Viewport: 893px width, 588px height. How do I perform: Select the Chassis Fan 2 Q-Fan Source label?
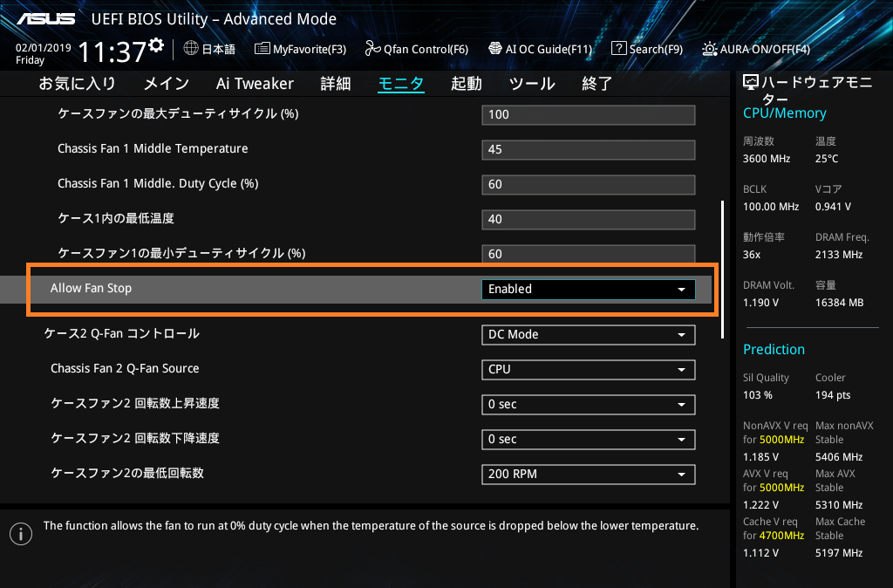coord(125,369)
